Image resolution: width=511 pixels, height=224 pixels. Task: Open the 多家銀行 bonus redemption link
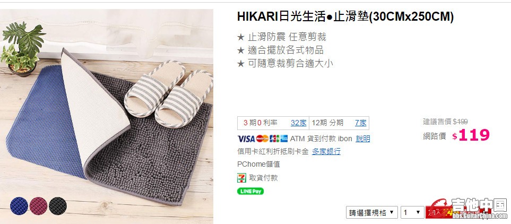click(x=326, y=151)
